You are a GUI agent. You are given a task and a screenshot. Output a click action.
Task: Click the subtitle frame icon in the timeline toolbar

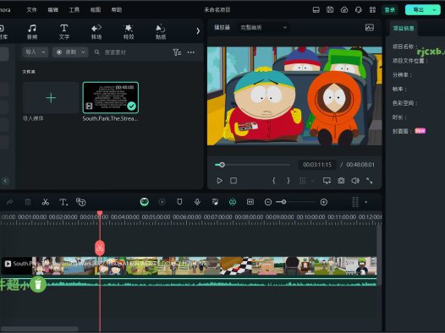click(x=250, y=202)
